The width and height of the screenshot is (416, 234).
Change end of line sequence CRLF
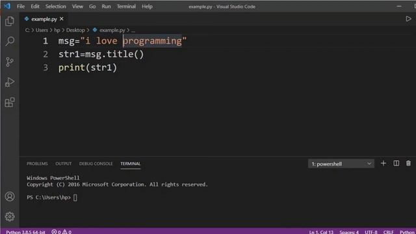[389, 232]
